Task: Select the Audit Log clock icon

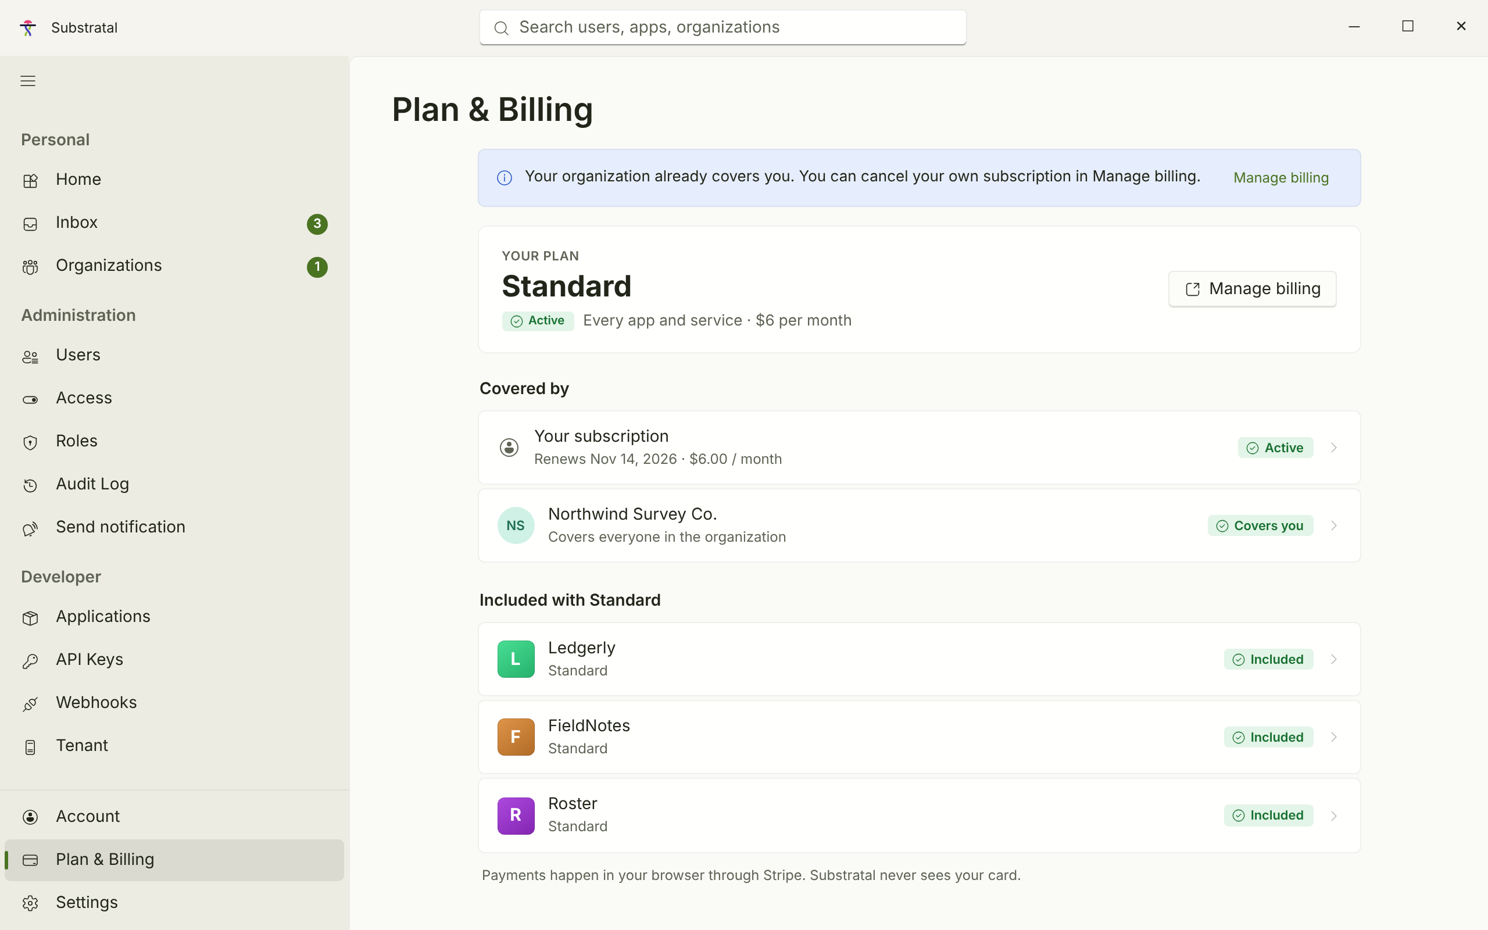Action: 30,485
